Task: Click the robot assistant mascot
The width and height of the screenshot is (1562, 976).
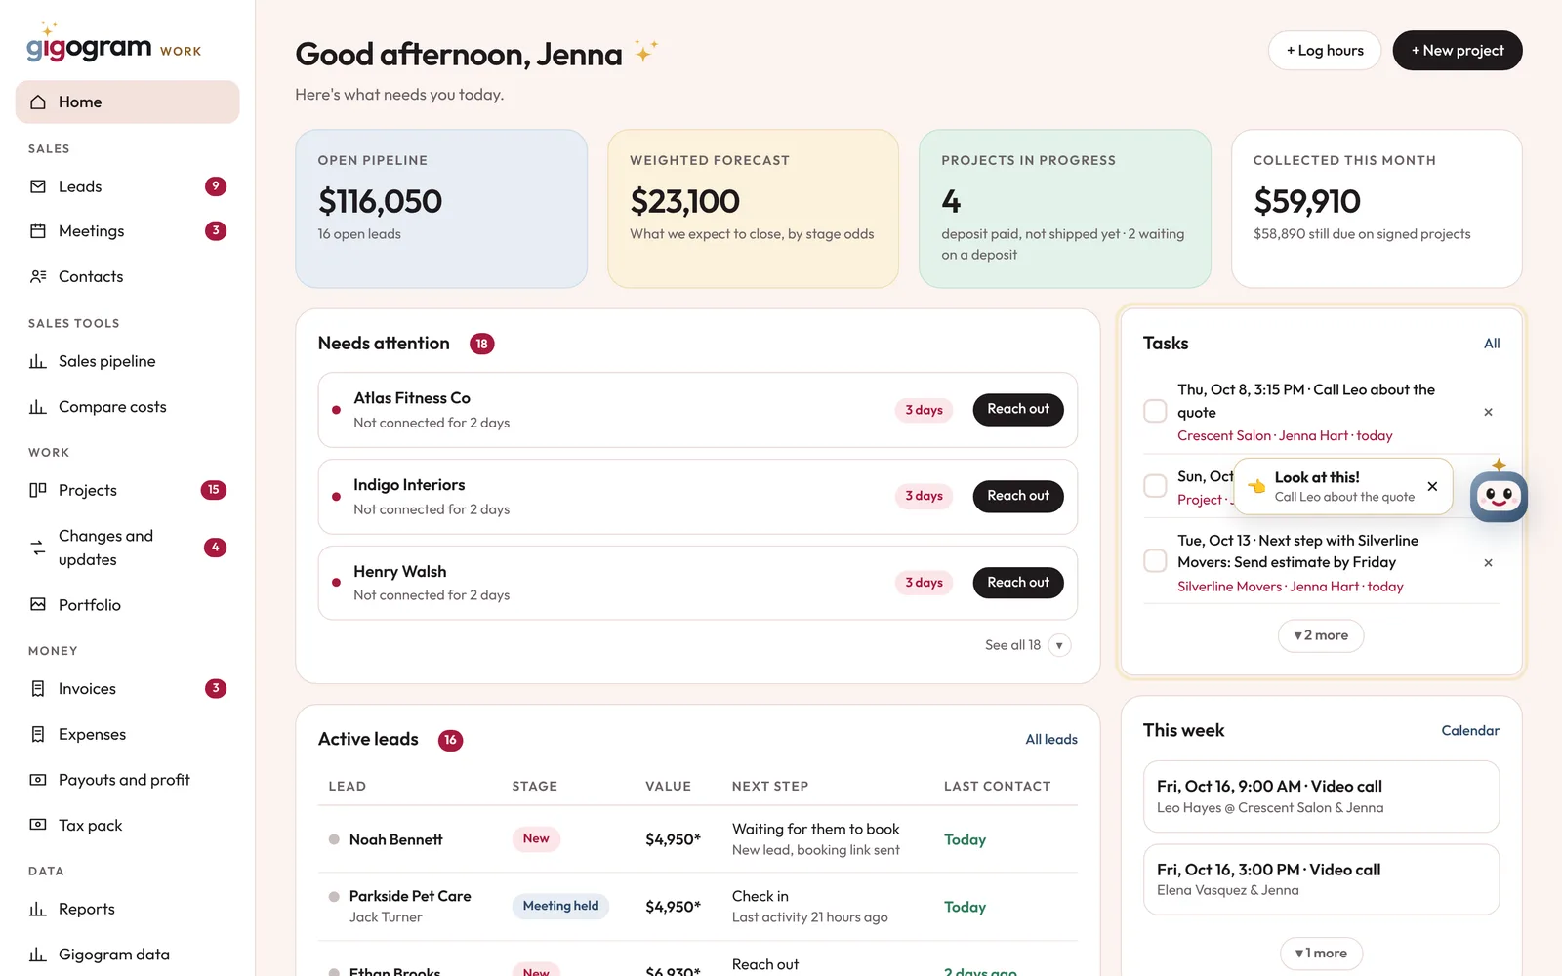Action: click(x=1499, y=496)
